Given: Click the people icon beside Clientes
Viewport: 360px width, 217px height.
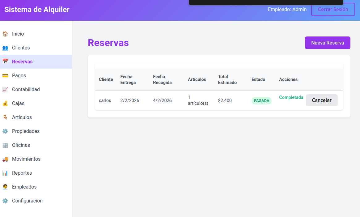Looking at the screenshot, I should pyautogui.click(x=5, y=48).
